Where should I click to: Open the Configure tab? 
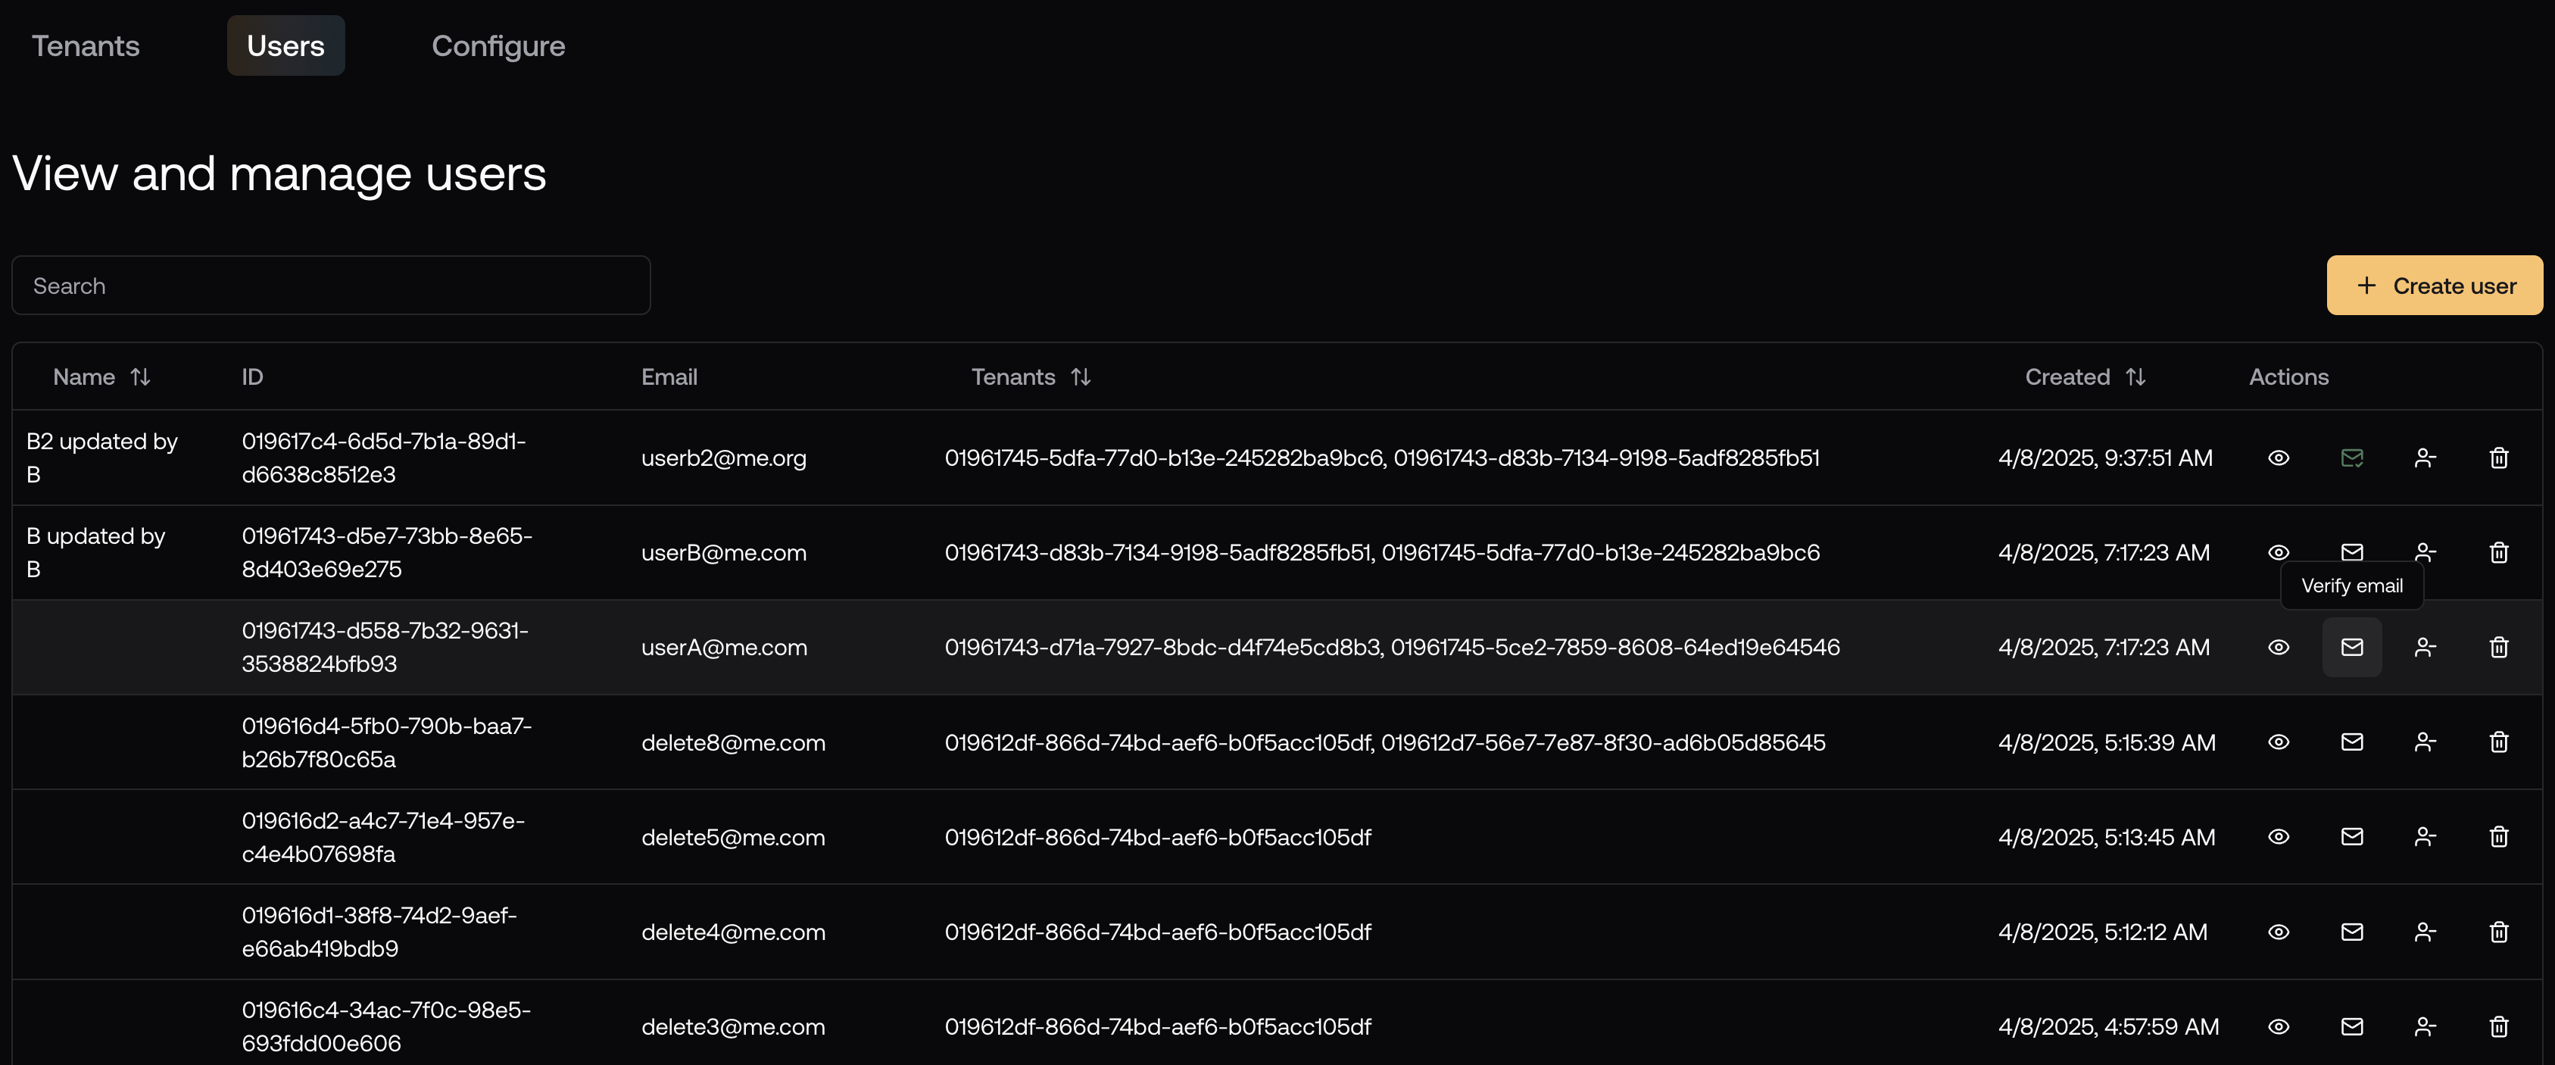[x=498, y=45]
